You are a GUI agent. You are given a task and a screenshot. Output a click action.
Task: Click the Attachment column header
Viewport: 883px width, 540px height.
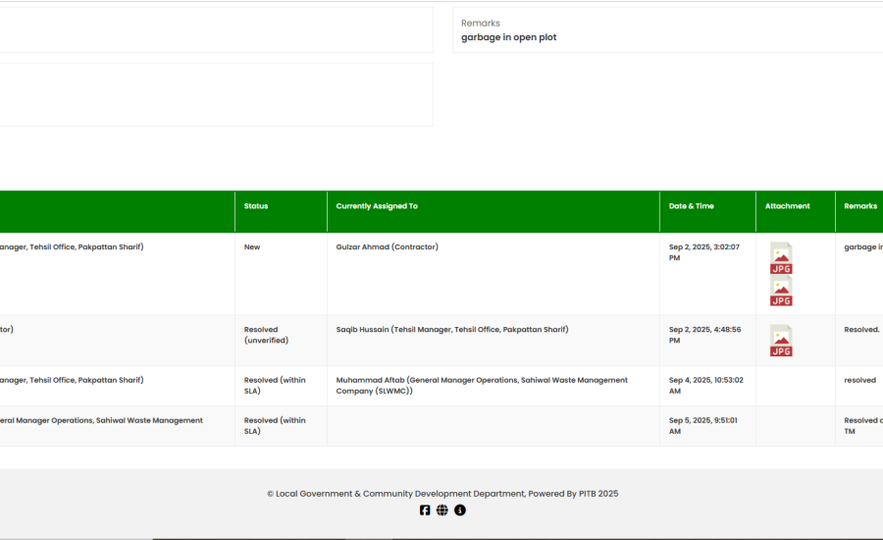tap(788, 206)
